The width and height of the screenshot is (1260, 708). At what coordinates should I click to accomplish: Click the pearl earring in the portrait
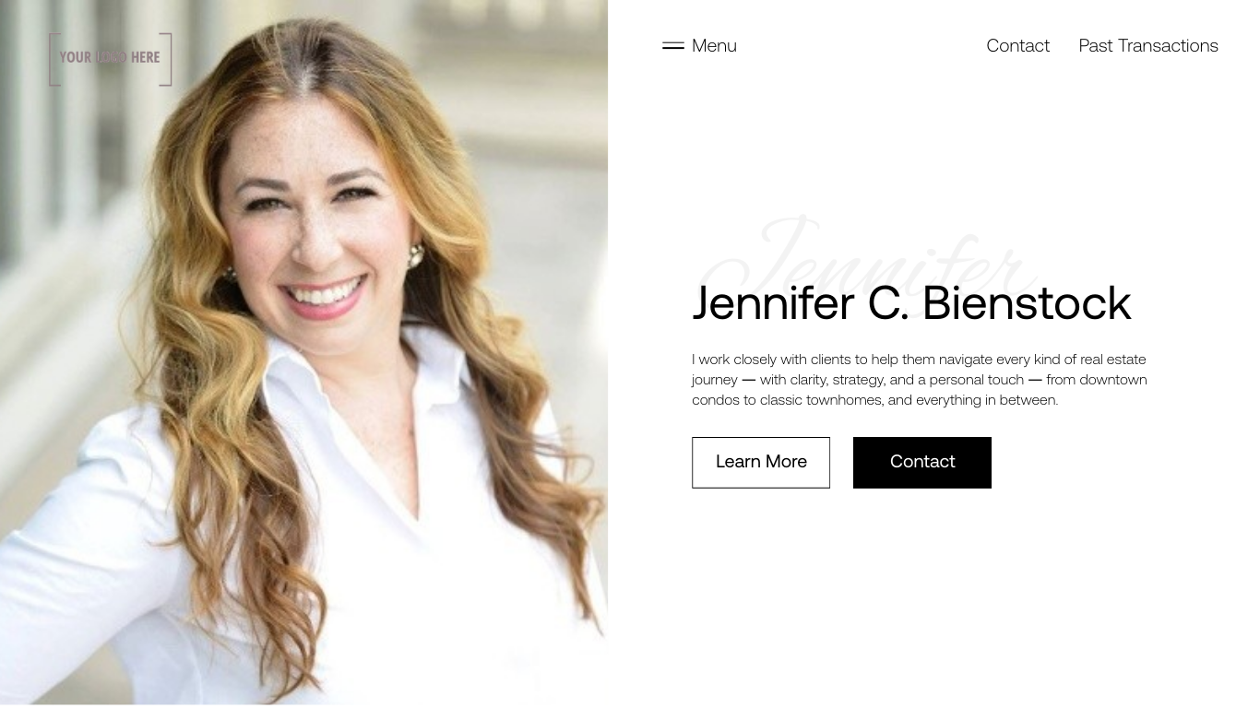click(x=416, y=255)
